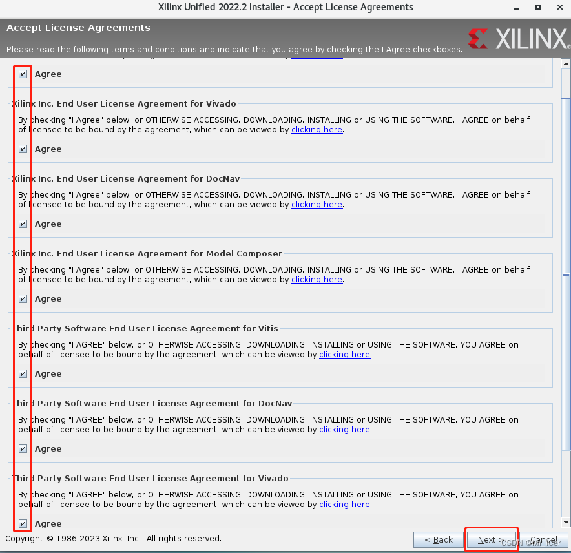Click 'Third Party Software End User License Agreement for Vitis' heading

click(145, 329)
